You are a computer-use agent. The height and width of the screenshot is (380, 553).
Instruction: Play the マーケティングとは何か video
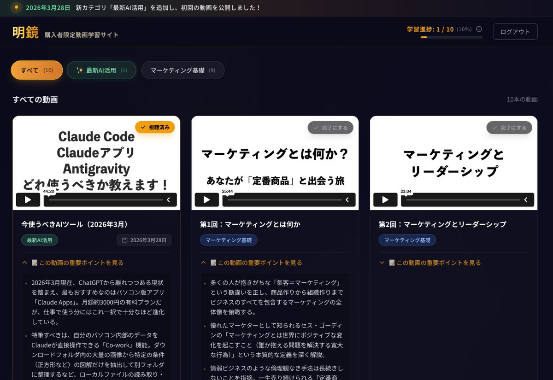click(207, 199)
